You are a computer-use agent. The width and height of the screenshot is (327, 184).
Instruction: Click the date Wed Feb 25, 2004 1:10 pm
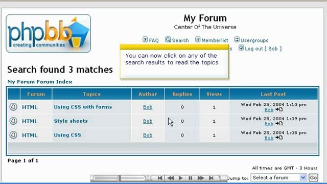click(274, 104)
